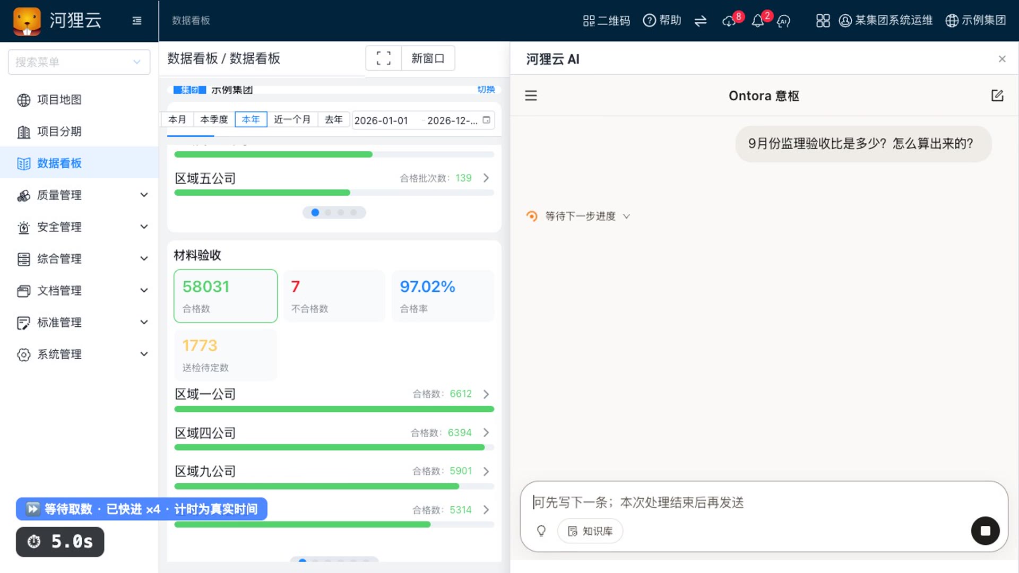The image size is (1019, 573).
Task: Click the chat message input field
Action: 764,502
